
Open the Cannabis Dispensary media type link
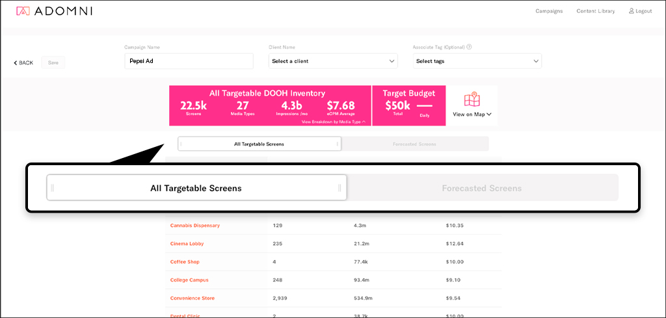point(195,226)
